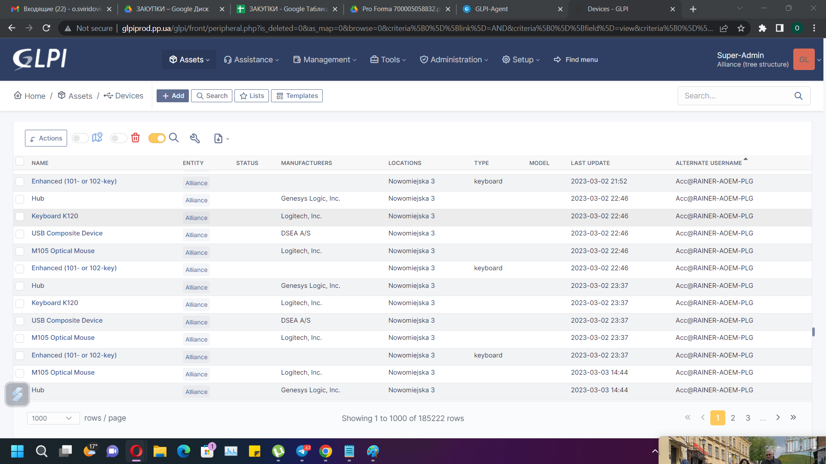
Task: Click the magnifier icon in global search box
Action: click(x=798, y=96)
